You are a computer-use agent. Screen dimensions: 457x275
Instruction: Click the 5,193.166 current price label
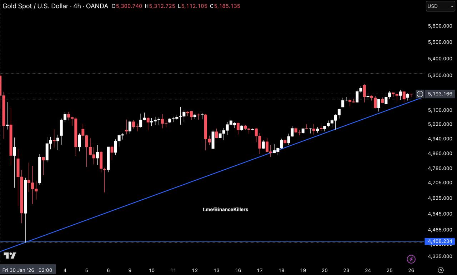[x=440, y=94]
